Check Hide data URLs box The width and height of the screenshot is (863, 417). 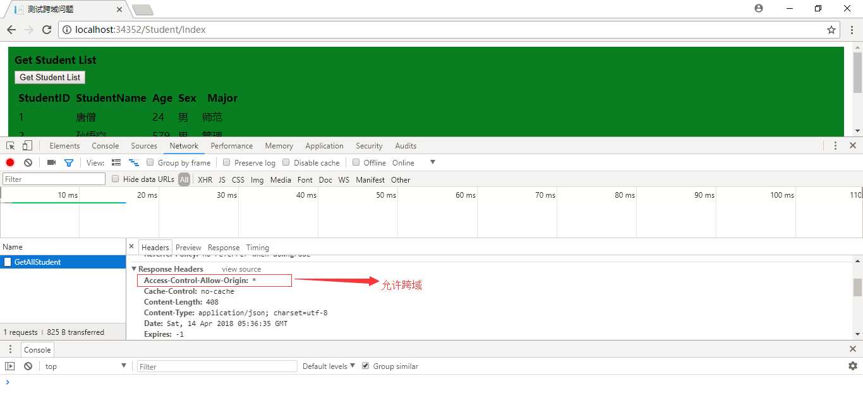pyautogui.click(x=116, y=179)
